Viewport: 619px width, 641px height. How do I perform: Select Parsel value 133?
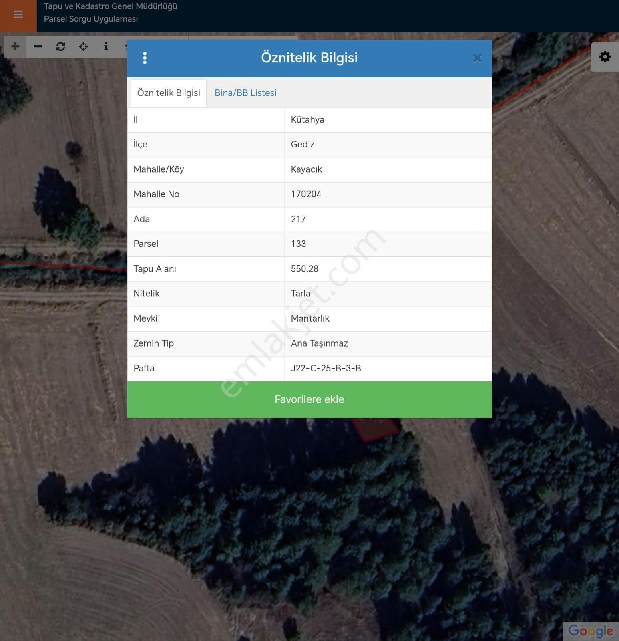[298, 244]
